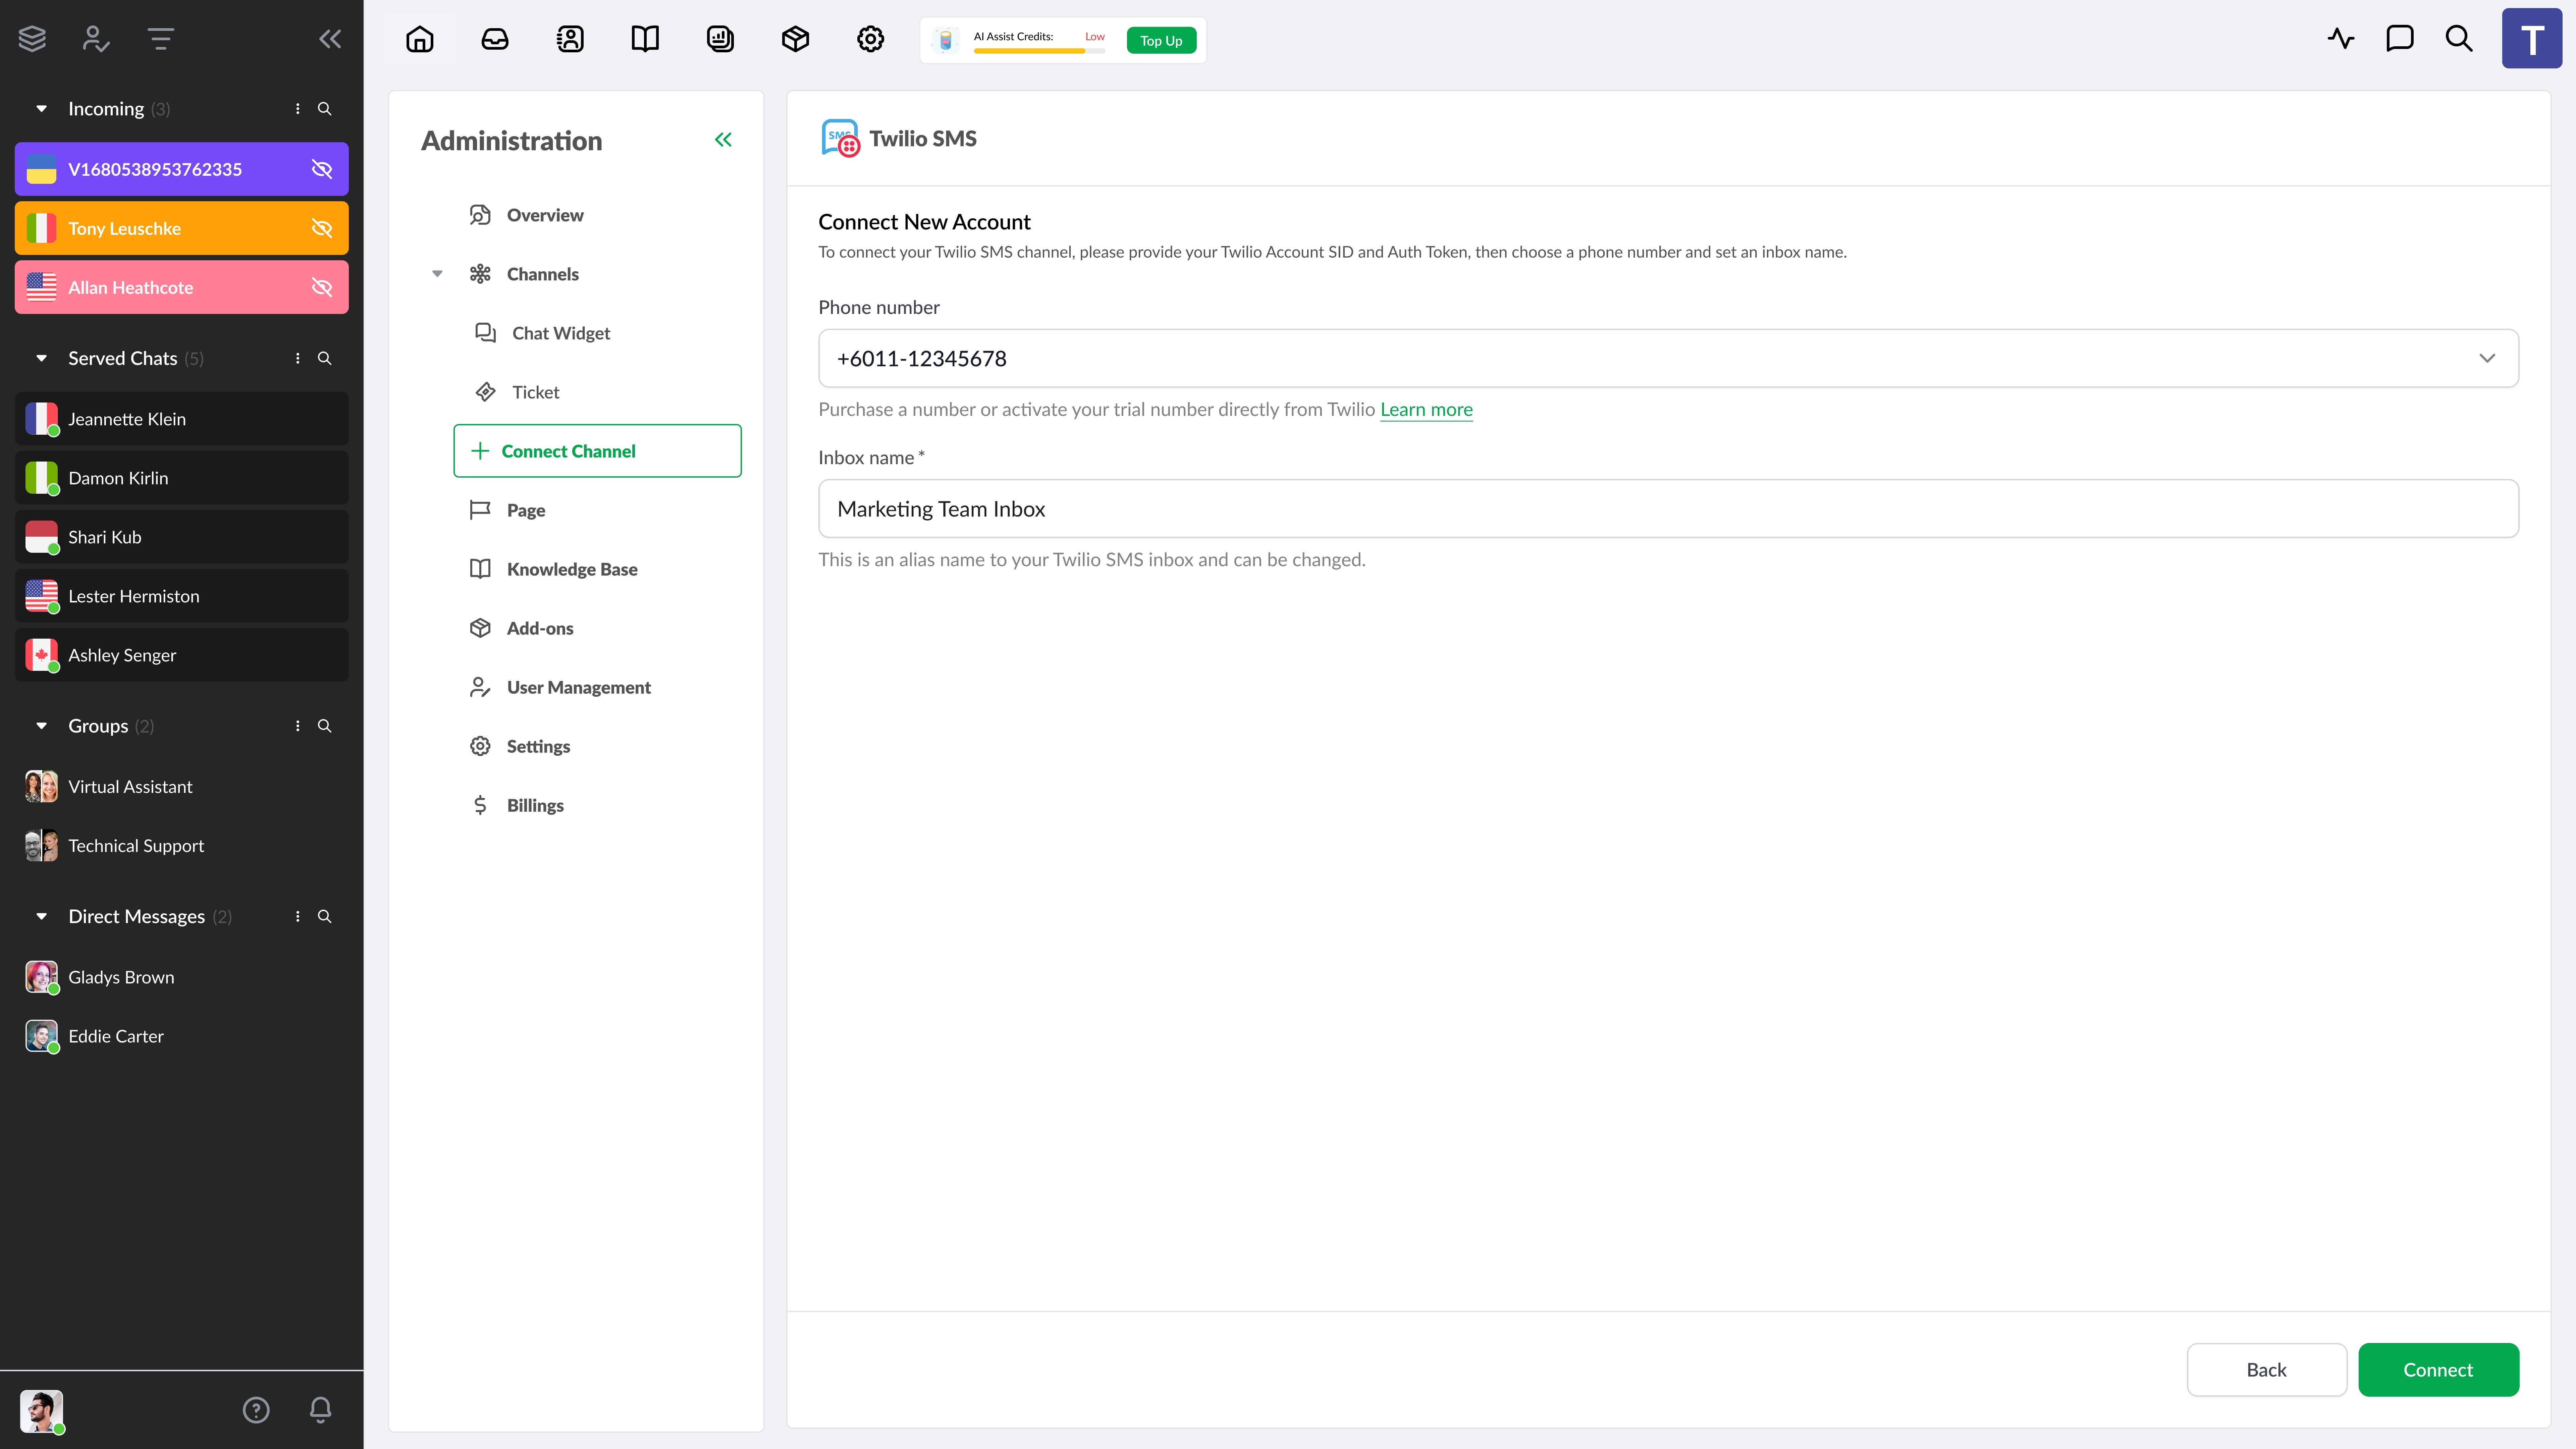
Task: Follow the Learn more link
Action: tap(1426, 409)
